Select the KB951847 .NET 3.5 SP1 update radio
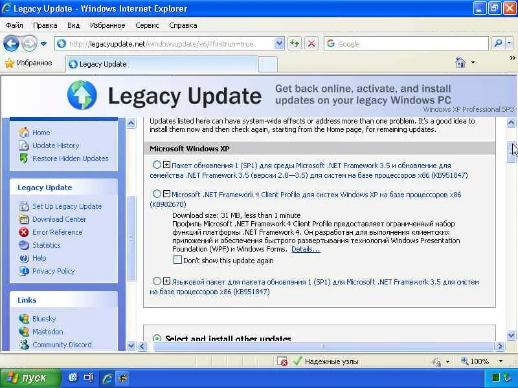This screenshot has height=388, width=518. [x=157, y=164]
